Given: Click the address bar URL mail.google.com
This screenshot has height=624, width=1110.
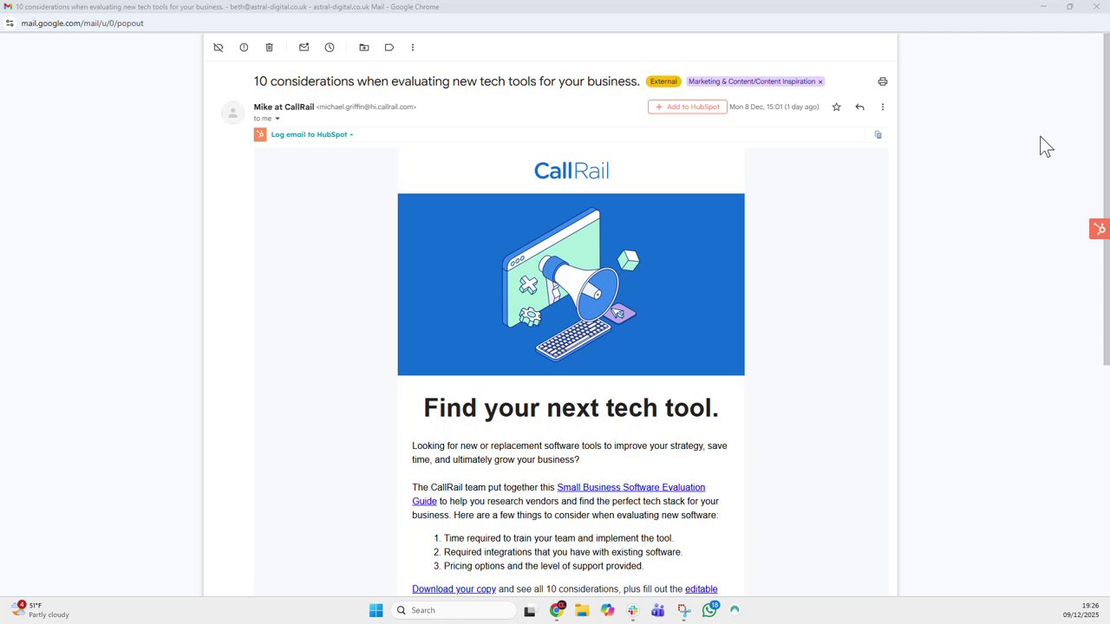Looking at the screenshot, I should click(x=82, y=23).
